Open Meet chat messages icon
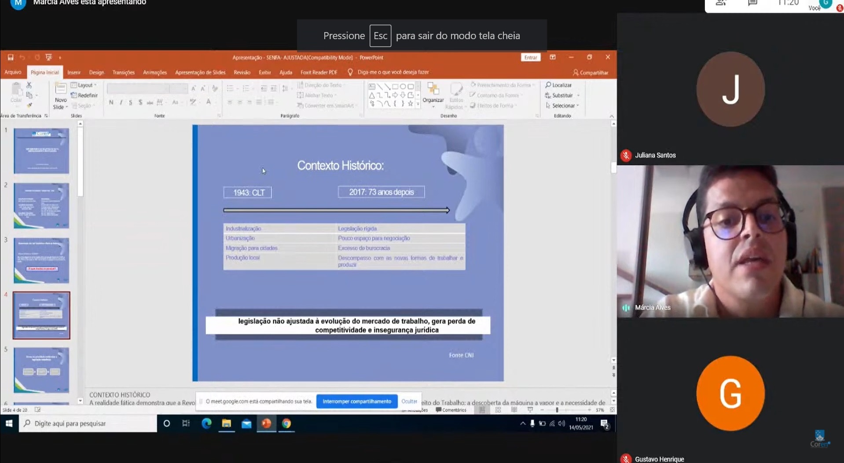This screenshot has width=844, height=463. (x=752, y=3)
